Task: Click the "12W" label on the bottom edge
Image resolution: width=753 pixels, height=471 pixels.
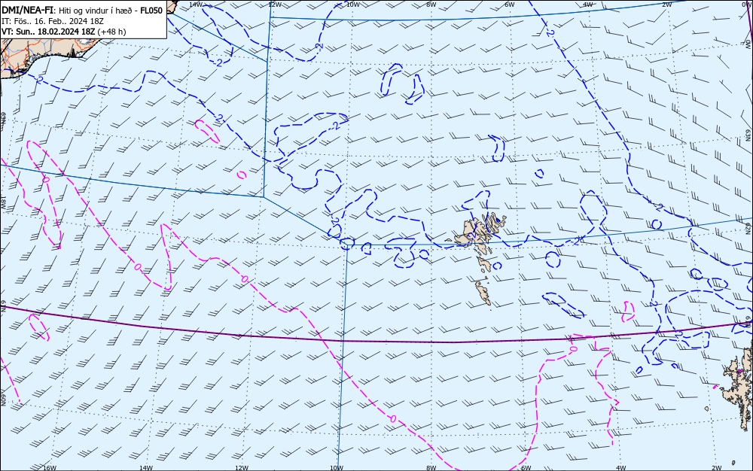Action: (242, 468)
